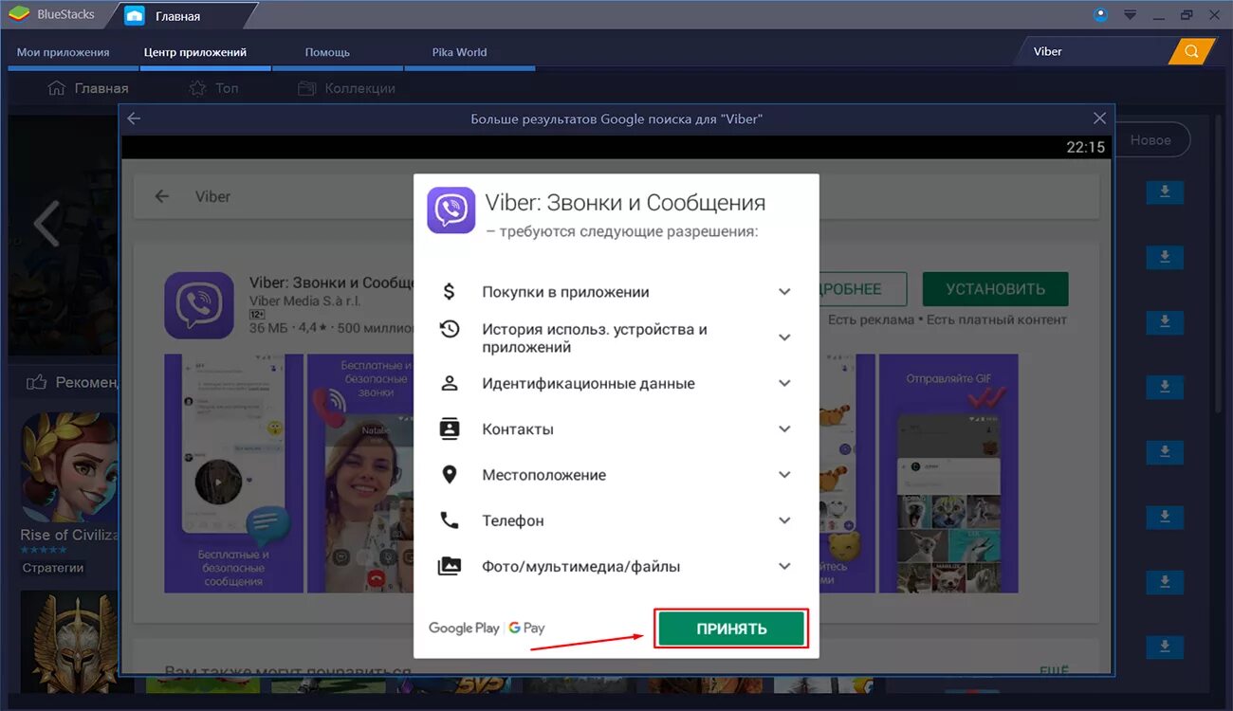Click the left carousel arrow
Screen dimensions: 1233x711
coord(46,224)
